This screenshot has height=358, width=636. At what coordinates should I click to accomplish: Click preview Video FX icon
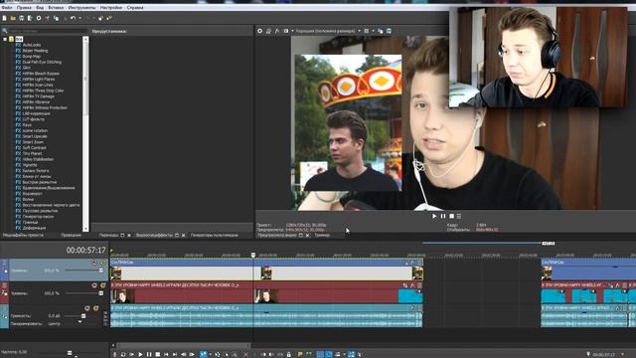point(277,31)
